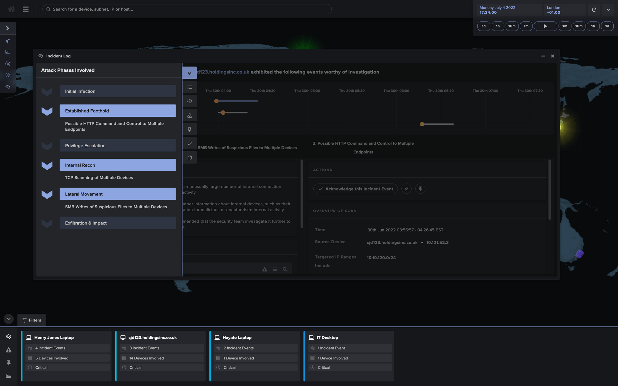Open the comments speech bubble icon in incident panel
618x386 pixels.
[x=190, y=101]
